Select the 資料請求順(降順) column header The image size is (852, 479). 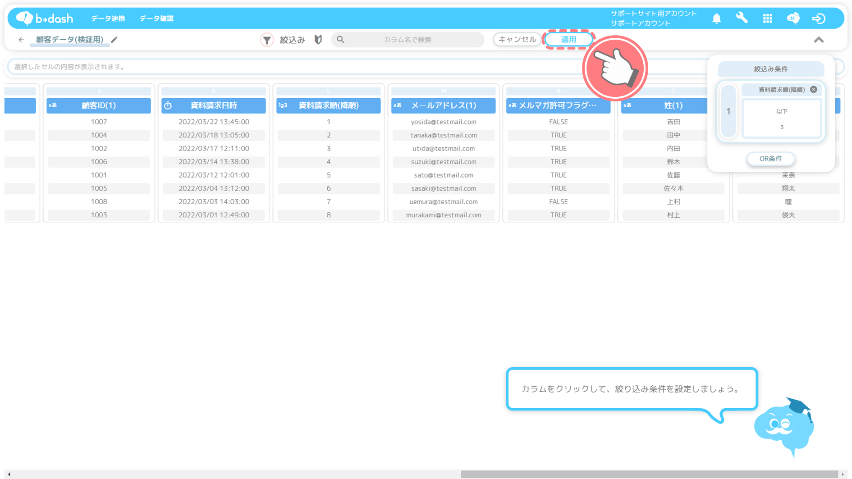329,105
